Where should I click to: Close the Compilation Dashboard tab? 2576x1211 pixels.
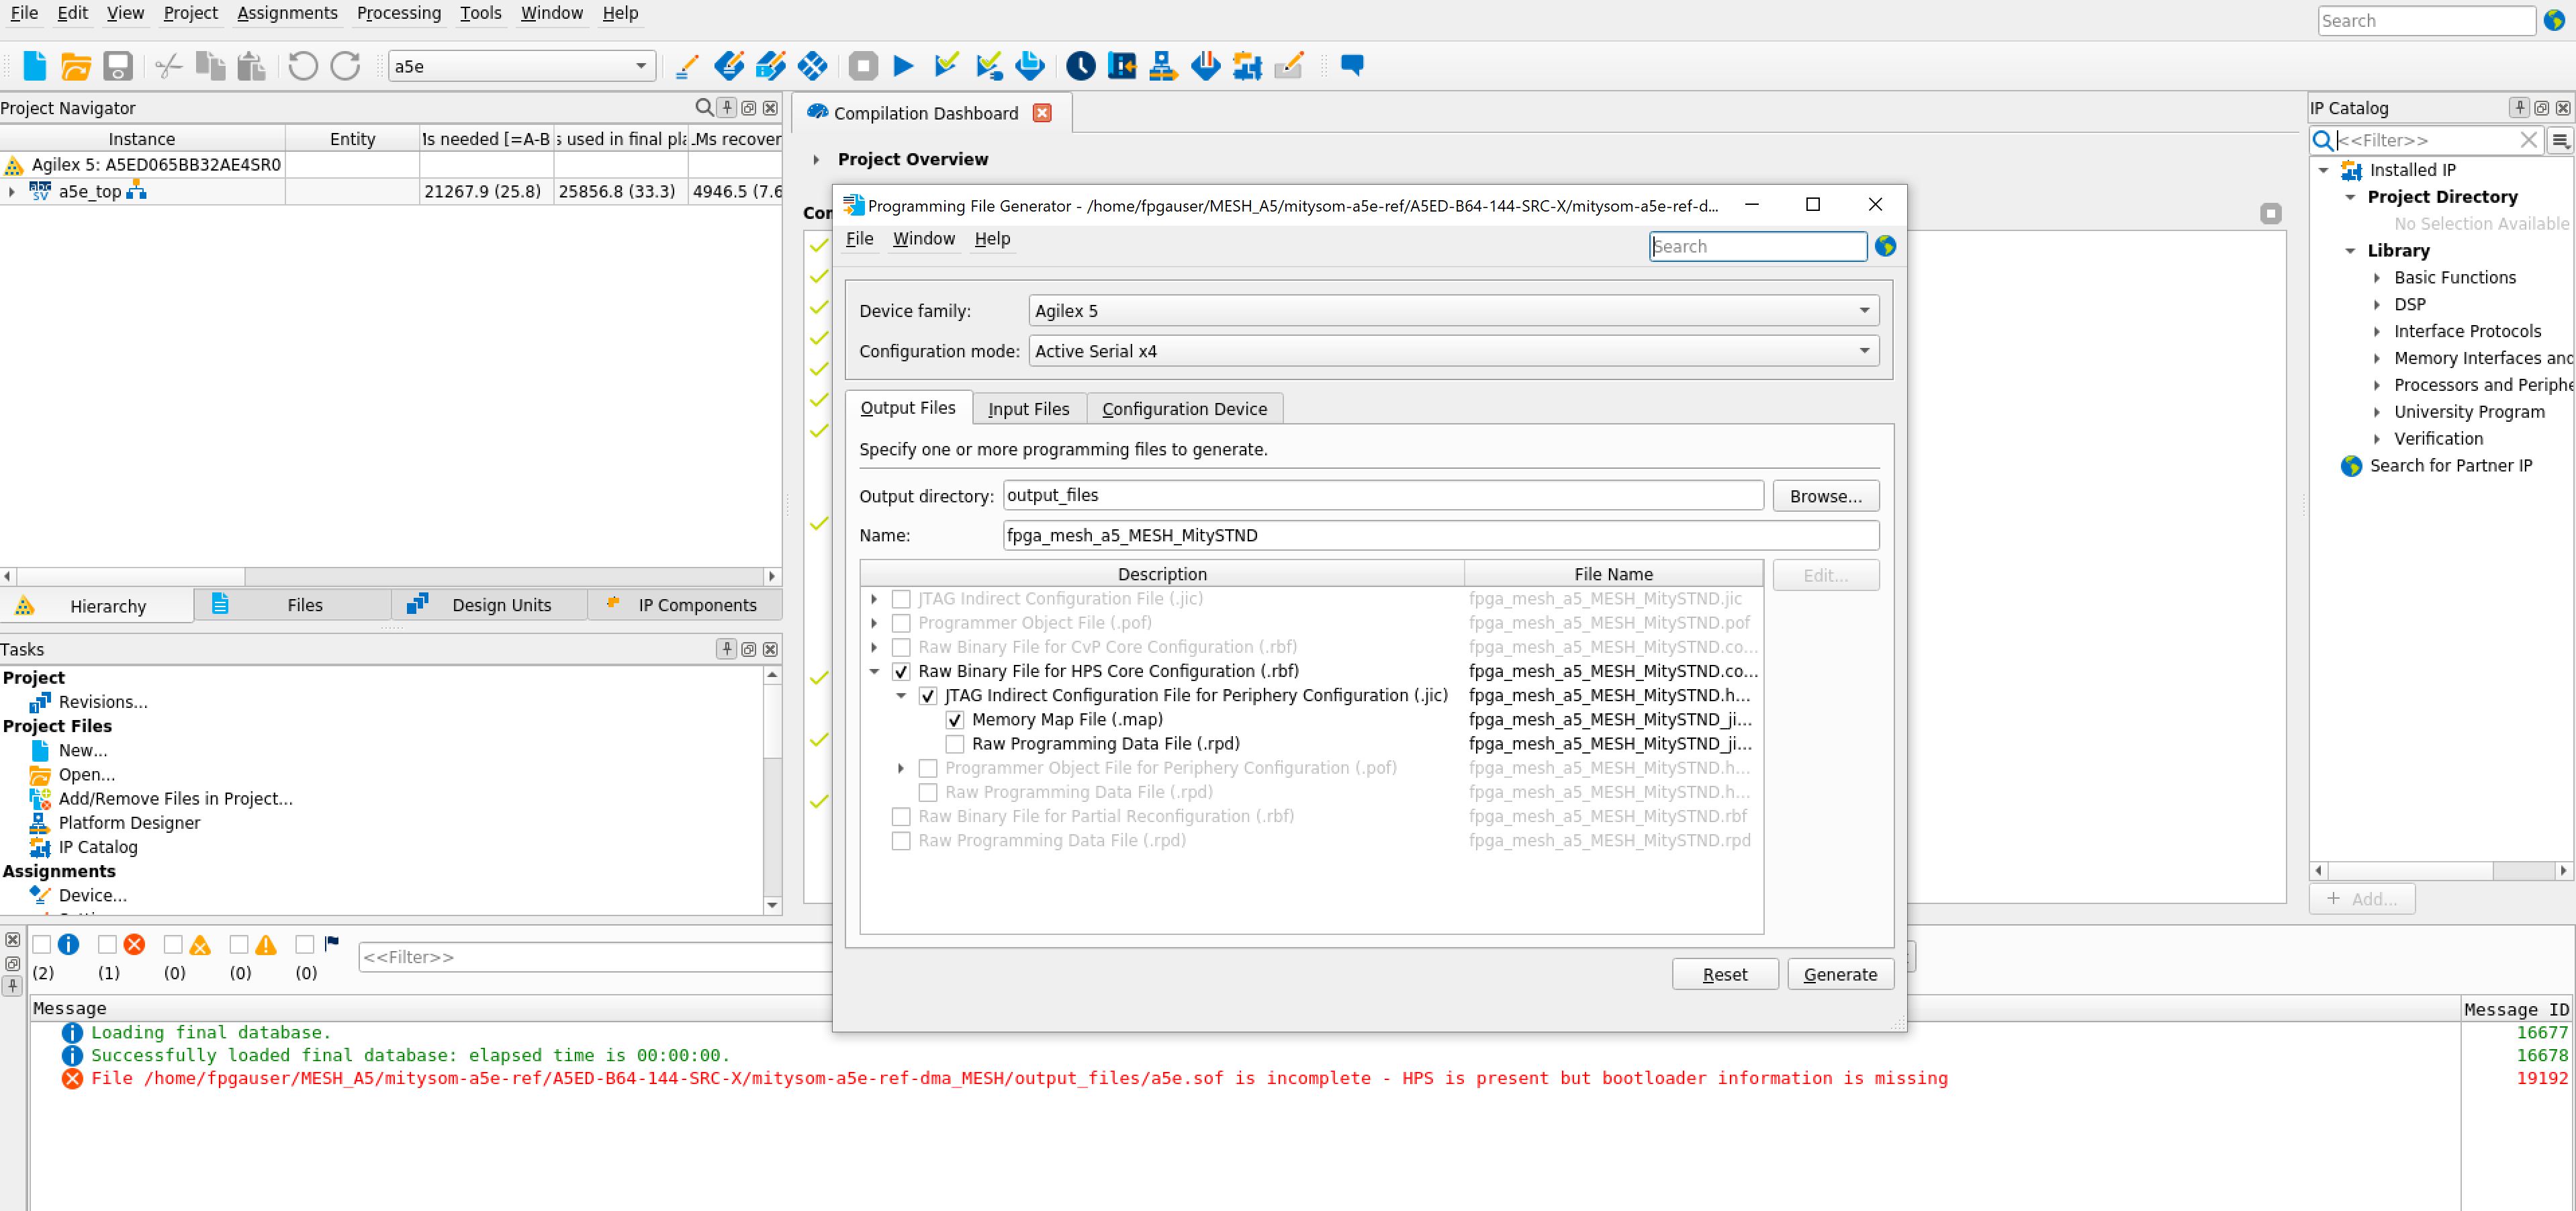coord(1042,113)
